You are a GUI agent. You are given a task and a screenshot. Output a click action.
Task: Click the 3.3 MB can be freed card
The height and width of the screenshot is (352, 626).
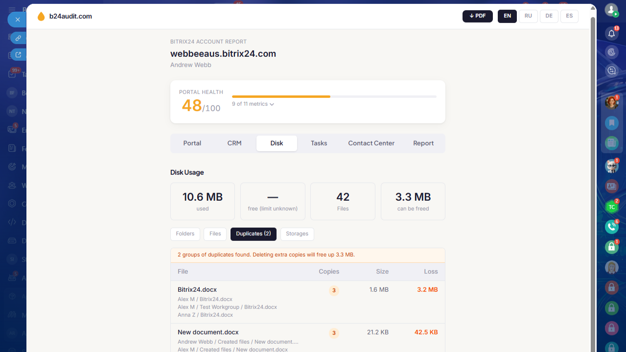[x=413, y=201]
